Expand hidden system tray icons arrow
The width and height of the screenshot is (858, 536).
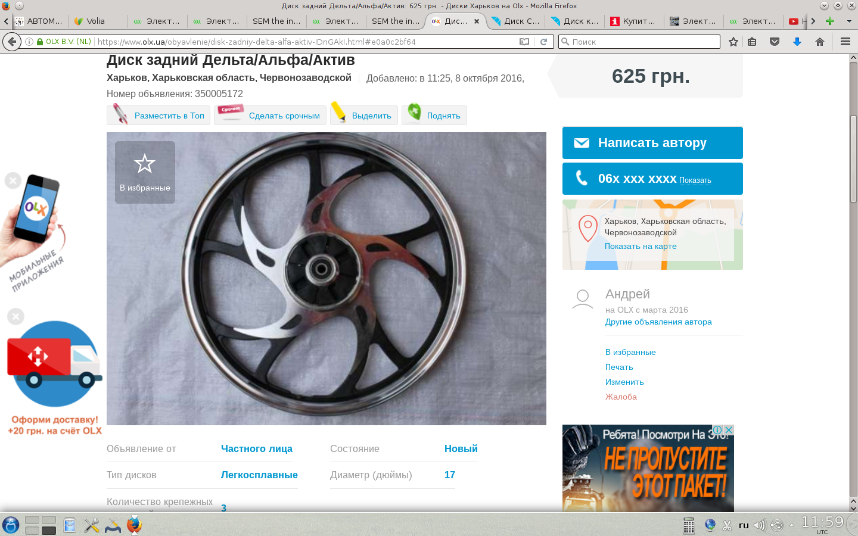pos(792,525)
